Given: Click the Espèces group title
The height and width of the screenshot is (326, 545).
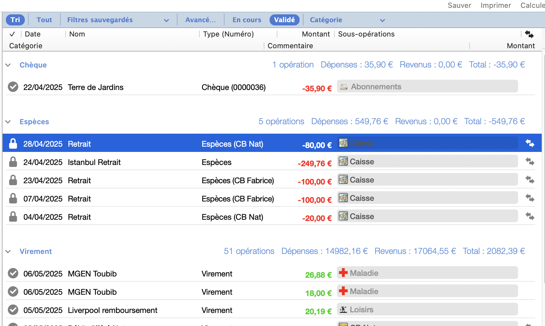Looking at the screenshot, I should (34, 122).
